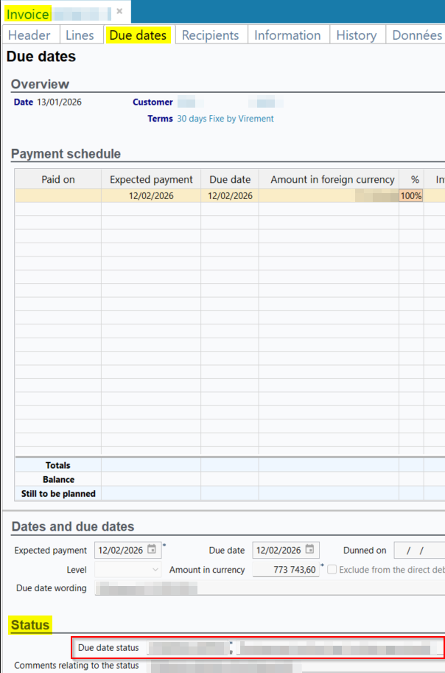The height and width of the screenshot is (673, 445).
Task: Go to the Information tab
Action: point(287,35)
